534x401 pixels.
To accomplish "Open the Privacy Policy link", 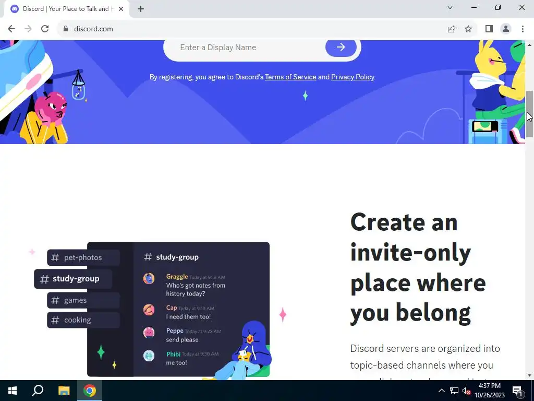I will point(353,77).
